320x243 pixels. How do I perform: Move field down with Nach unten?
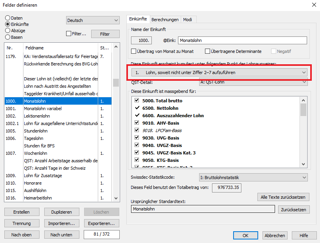(61, 235)
